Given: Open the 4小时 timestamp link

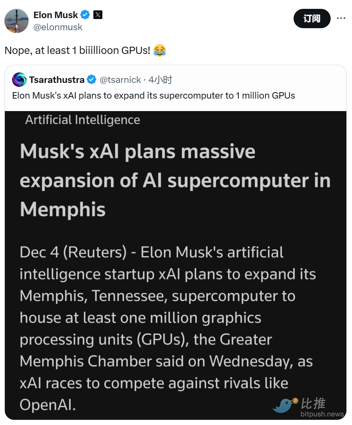Looking at the screenshot, I should coord(160,80).
